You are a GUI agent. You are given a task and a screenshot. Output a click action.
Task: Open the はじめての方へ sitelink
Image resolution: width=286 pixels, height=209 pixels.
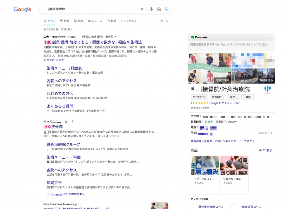(60, 93)
